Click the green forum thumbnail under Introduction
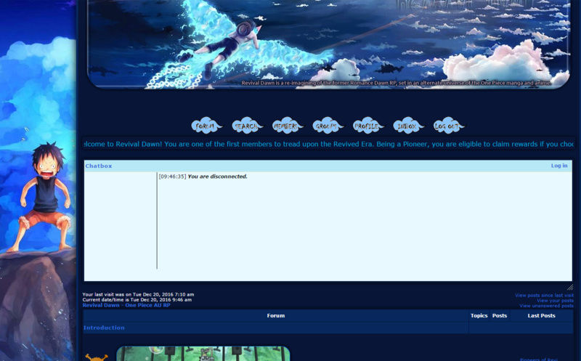 [203, 354]
